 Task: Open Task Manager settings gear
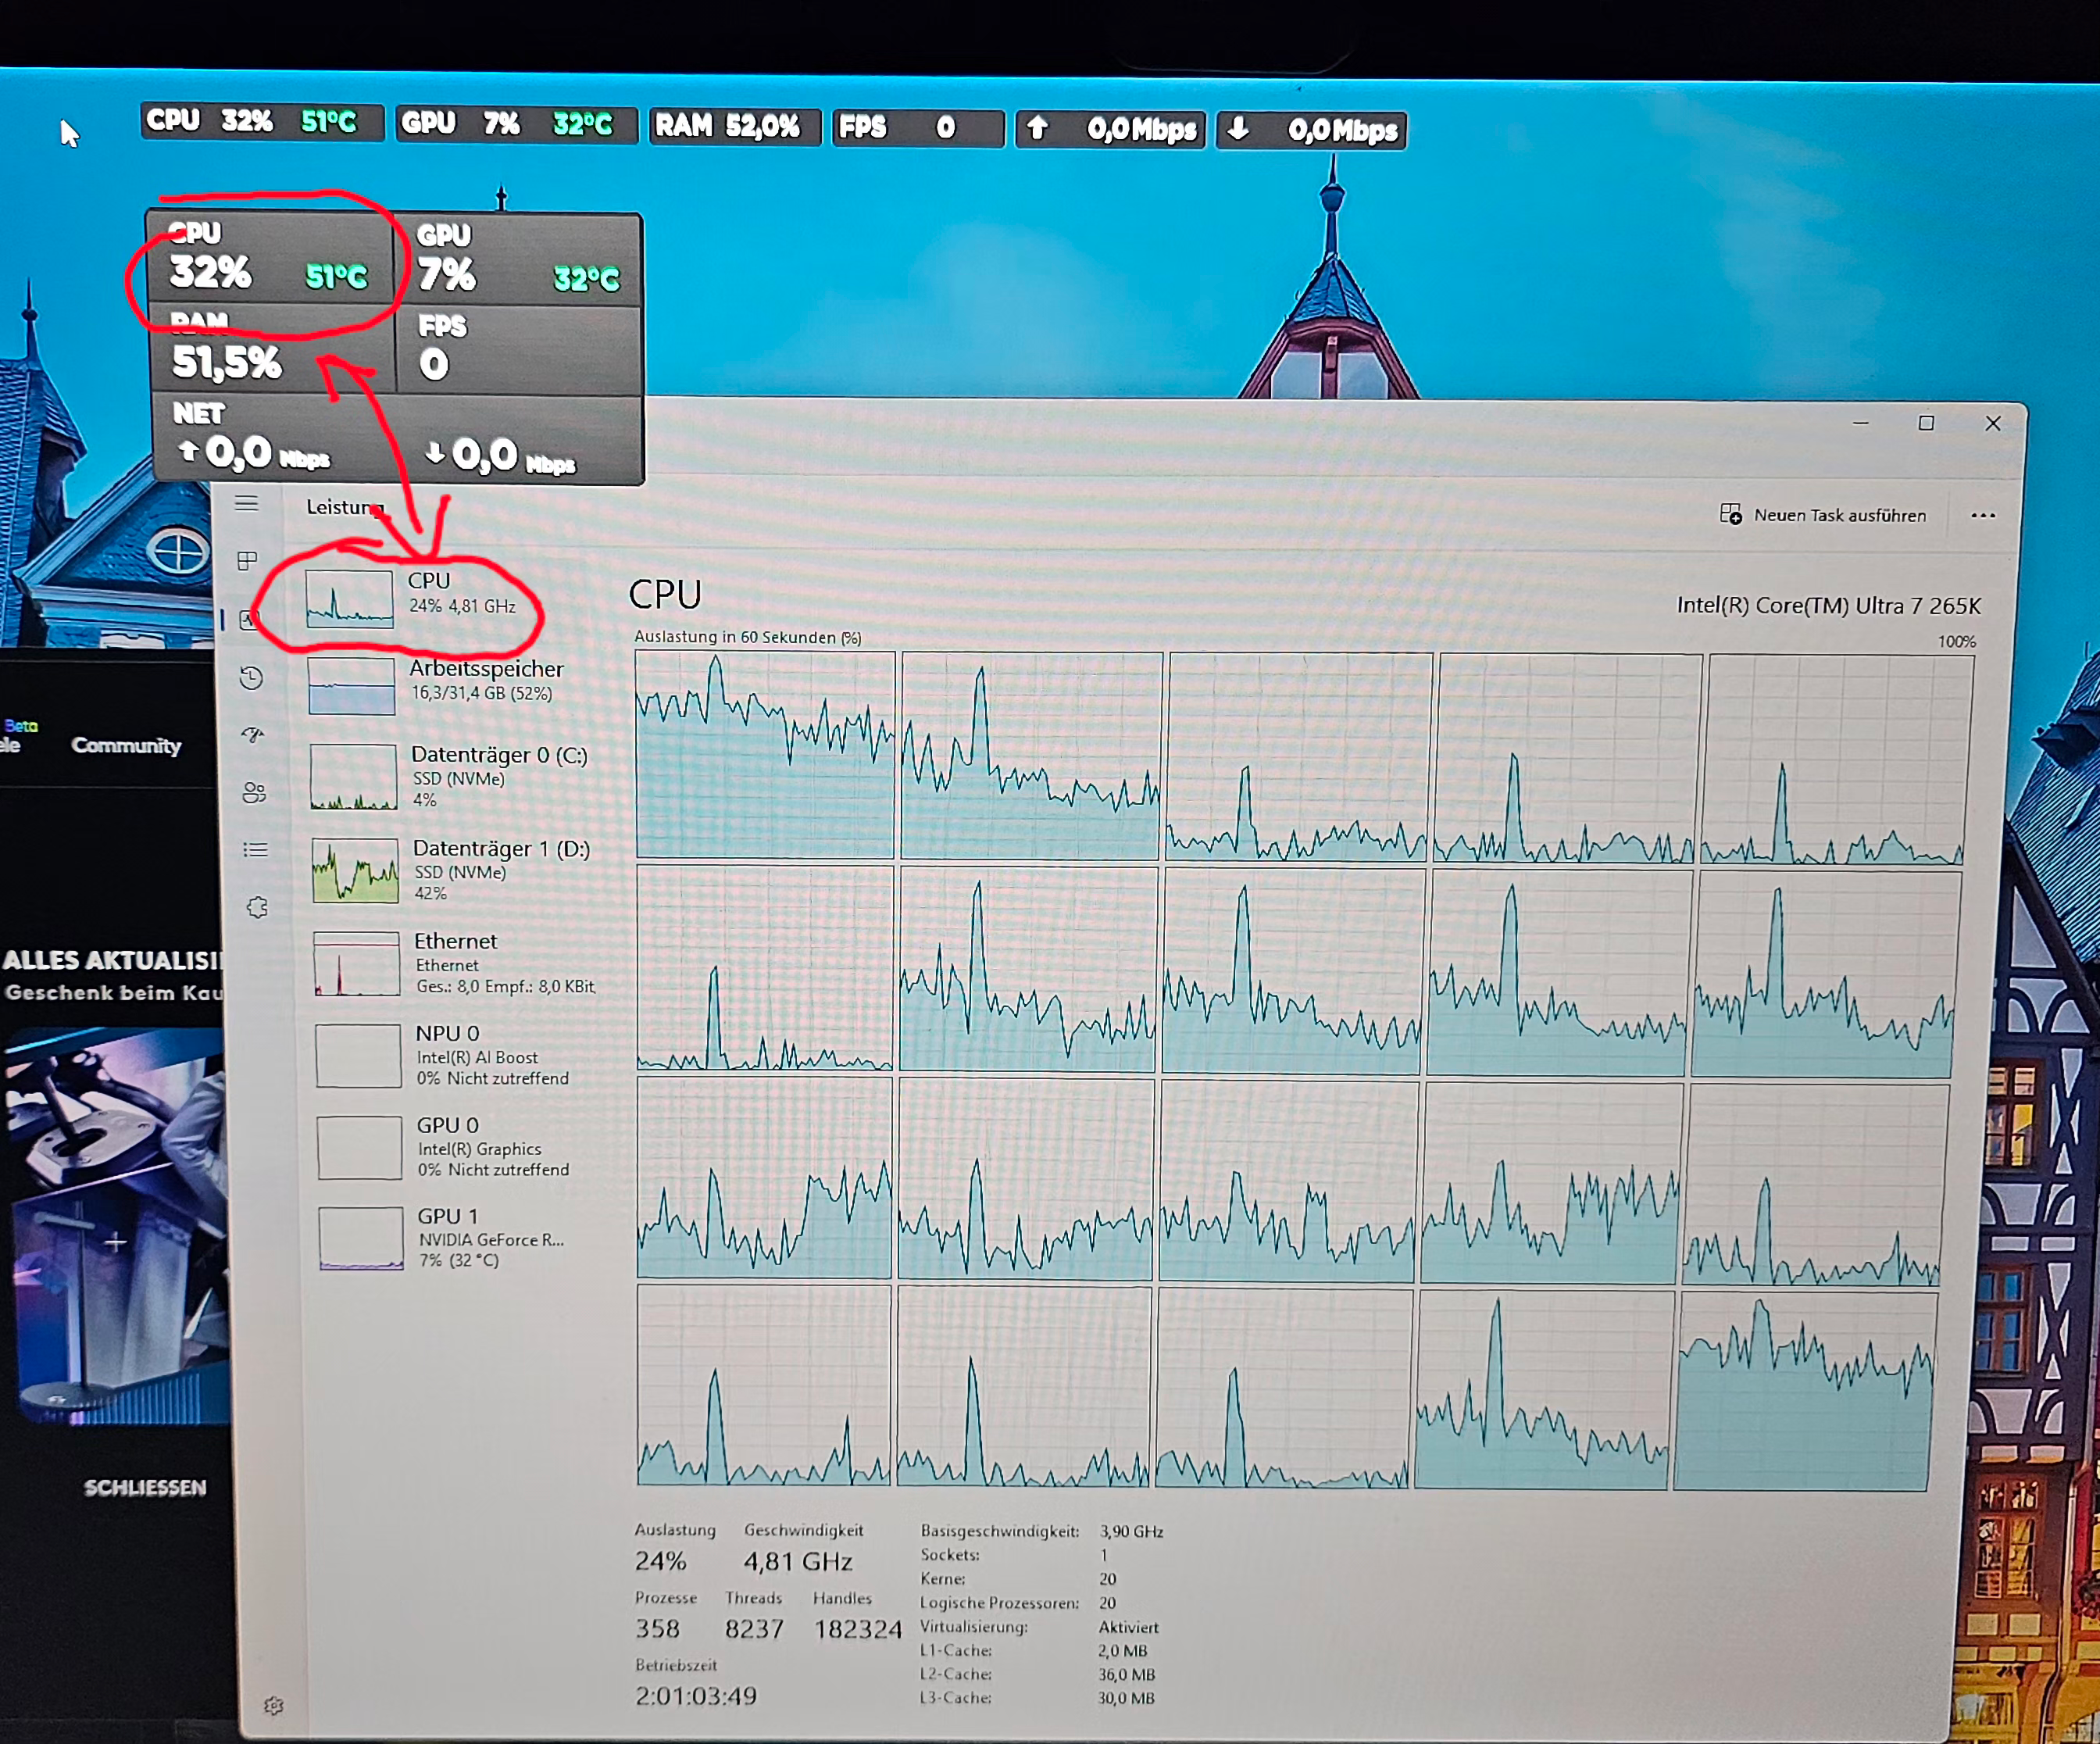[273, 1706]
